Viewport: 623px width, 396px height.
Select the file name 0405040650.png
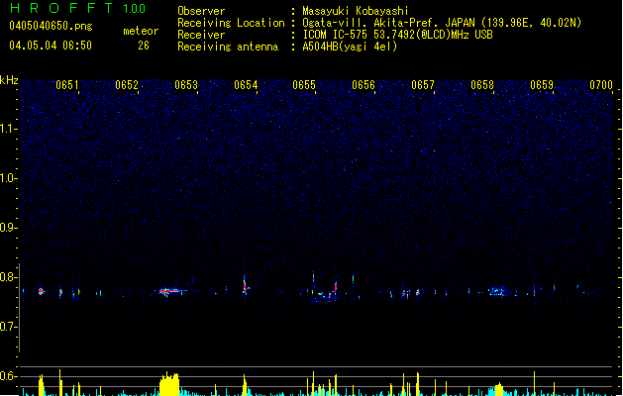(x=51, y=26)
